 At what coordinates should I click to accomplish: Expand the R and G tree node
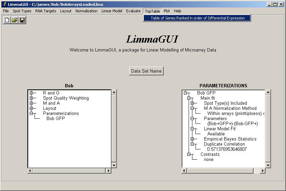point(31,93)
